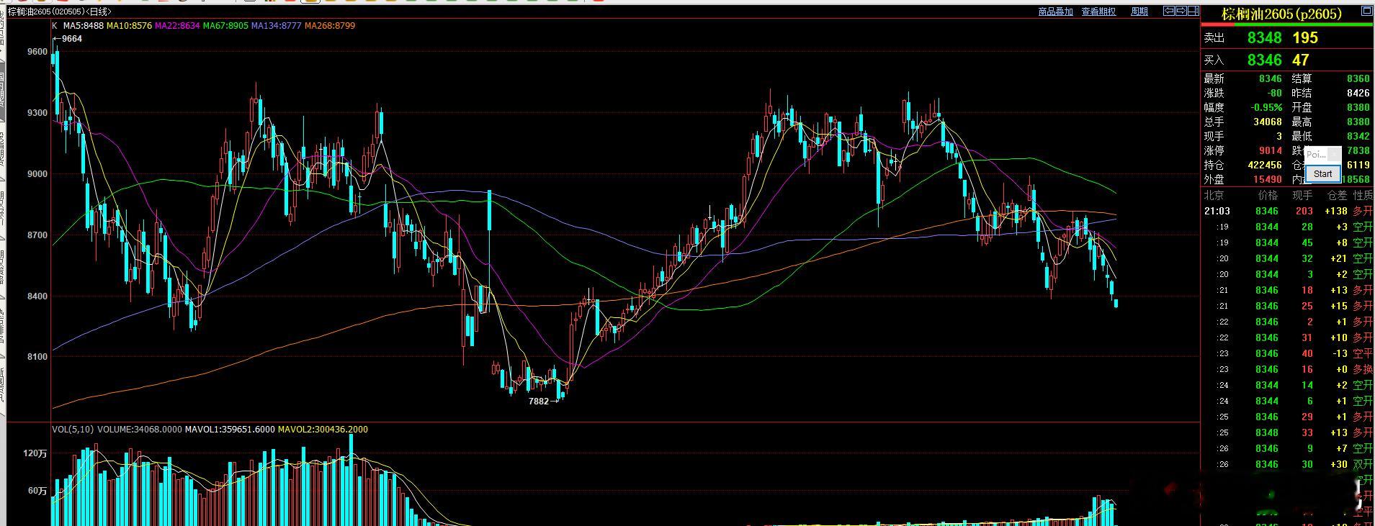
Task: Click the 北京 time column header
Action: [1214, 195]
